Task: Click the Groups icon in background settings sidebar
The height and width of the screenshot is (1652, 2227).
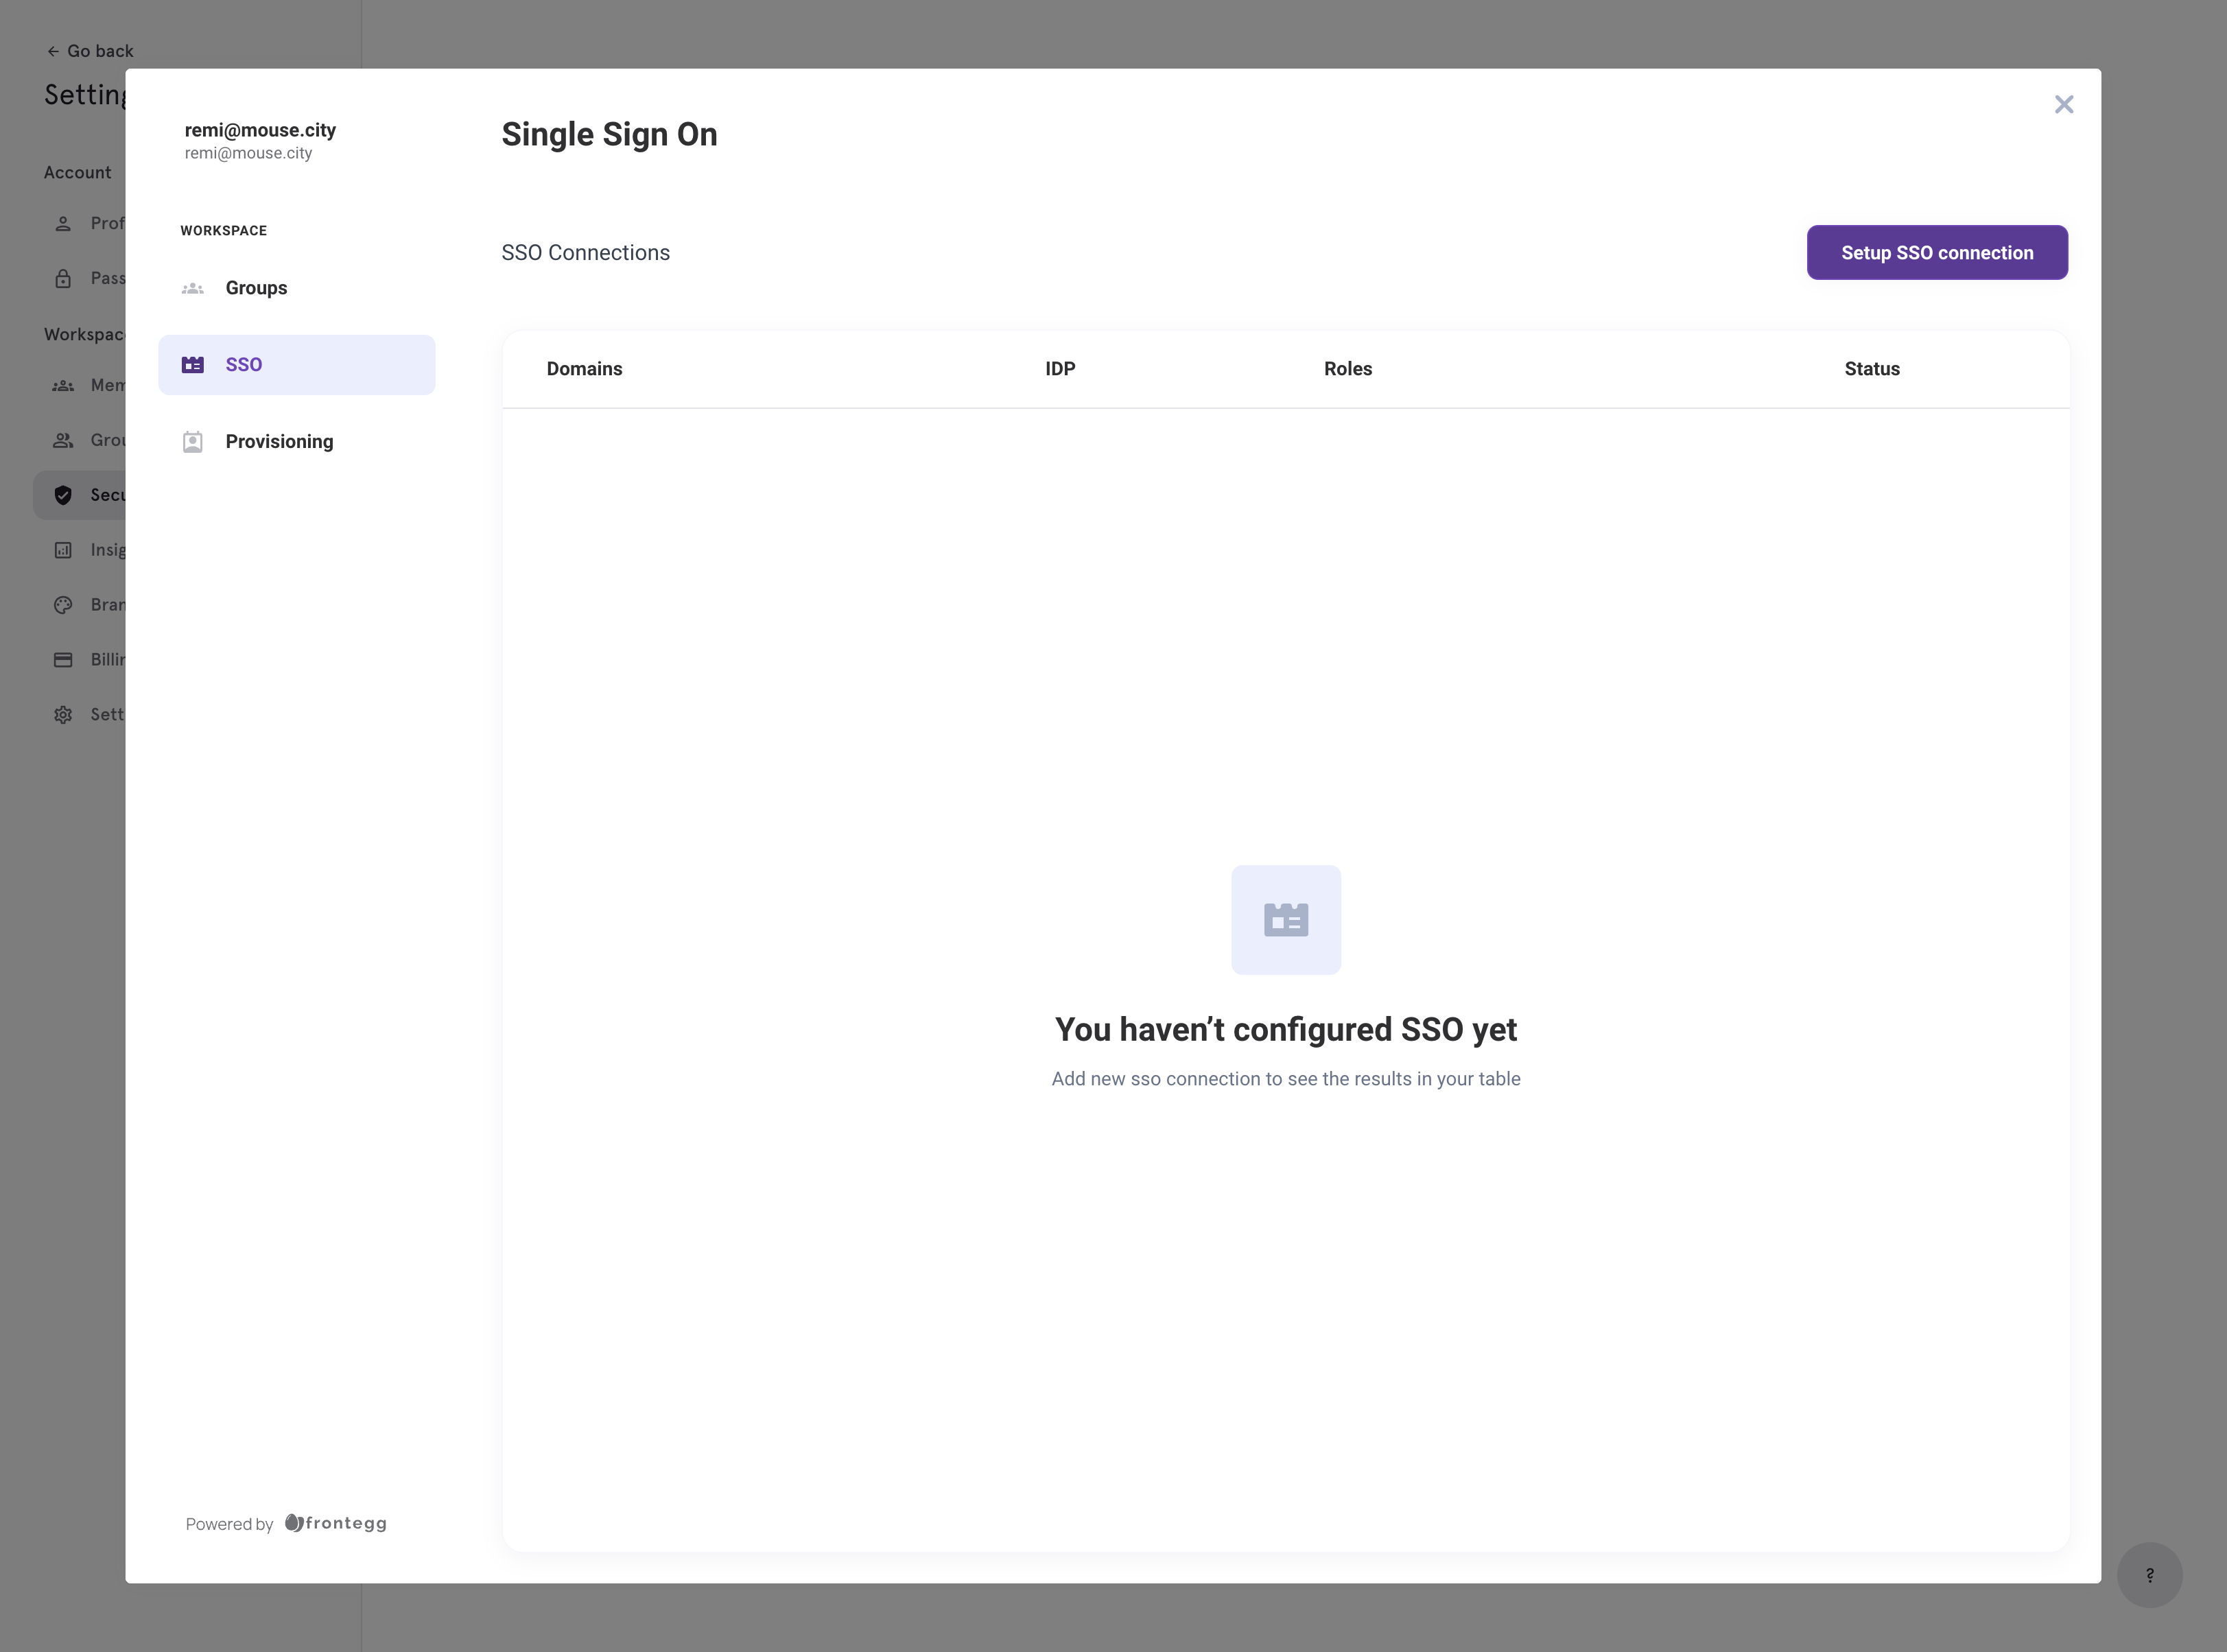Action: [63, 440]
